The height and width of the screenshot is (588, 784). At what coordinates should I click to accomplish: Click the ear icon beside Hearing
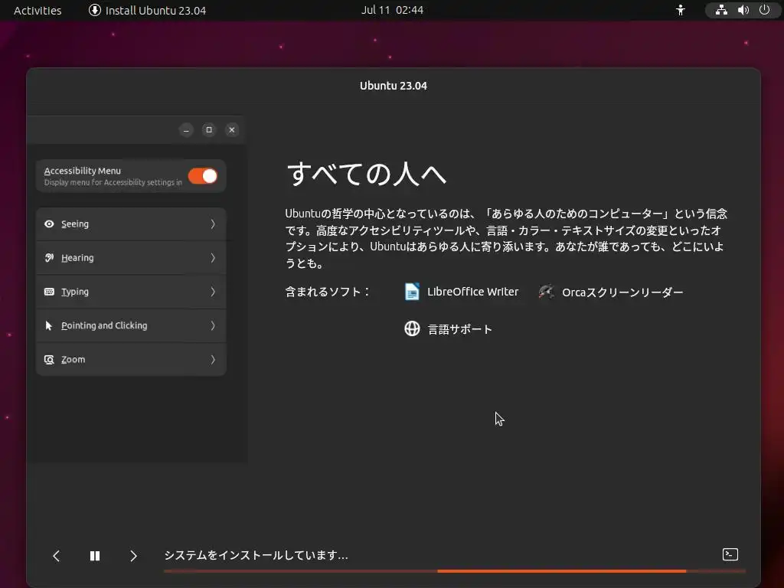(49, 258)
